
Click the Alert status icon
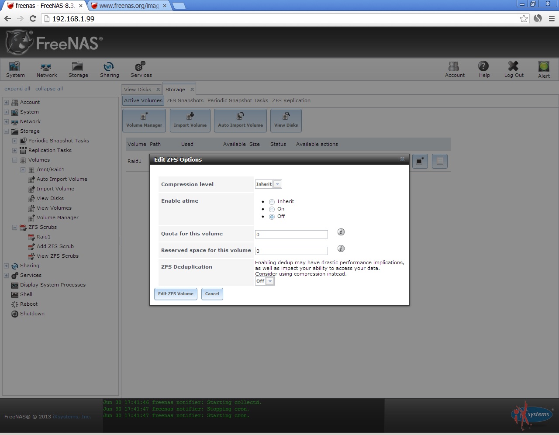point(543,69)
